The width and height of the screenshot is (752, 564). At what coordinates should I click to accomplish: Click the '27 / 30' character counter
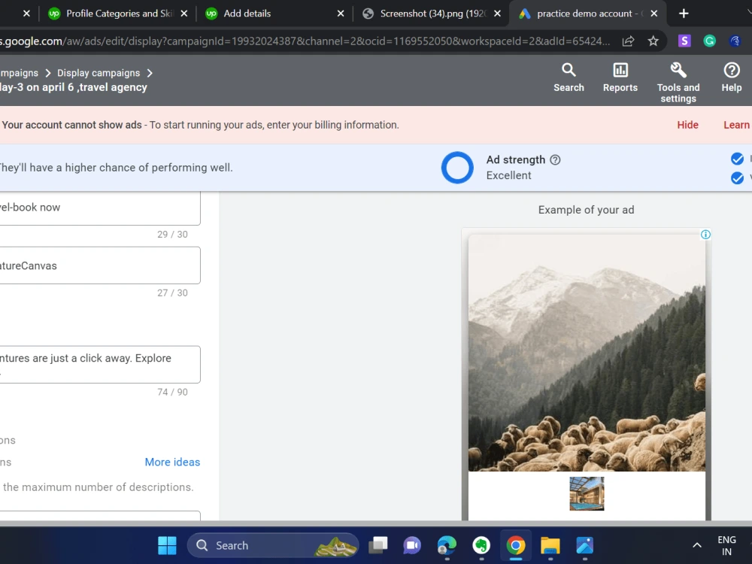[x=172, y=293]
